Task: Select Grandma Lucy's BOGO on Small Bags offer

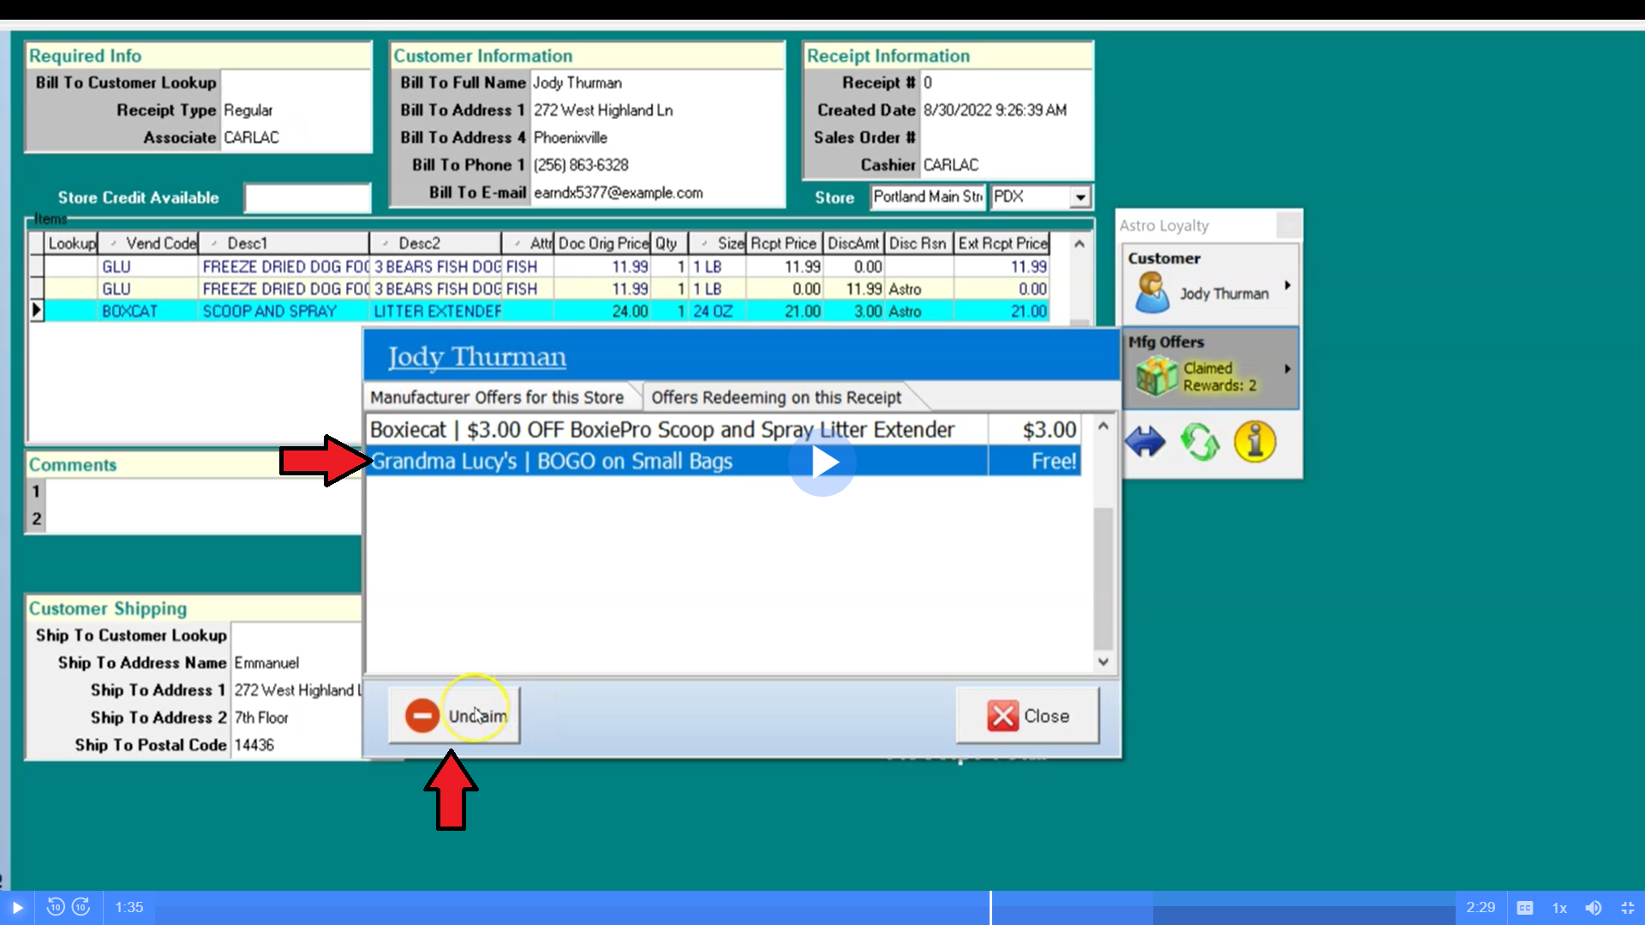Action: click(722, 461)
